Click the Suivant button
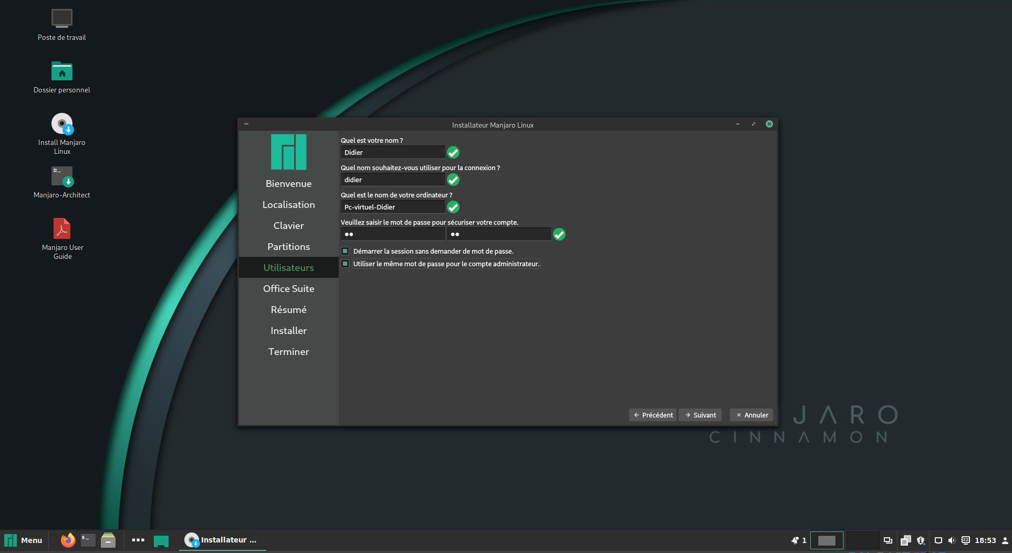The height and width of the screenshot is (553, 1012). coord(700,415)
